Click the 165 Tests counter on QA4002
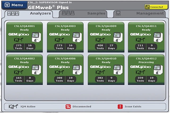 [x=19, y=79]
